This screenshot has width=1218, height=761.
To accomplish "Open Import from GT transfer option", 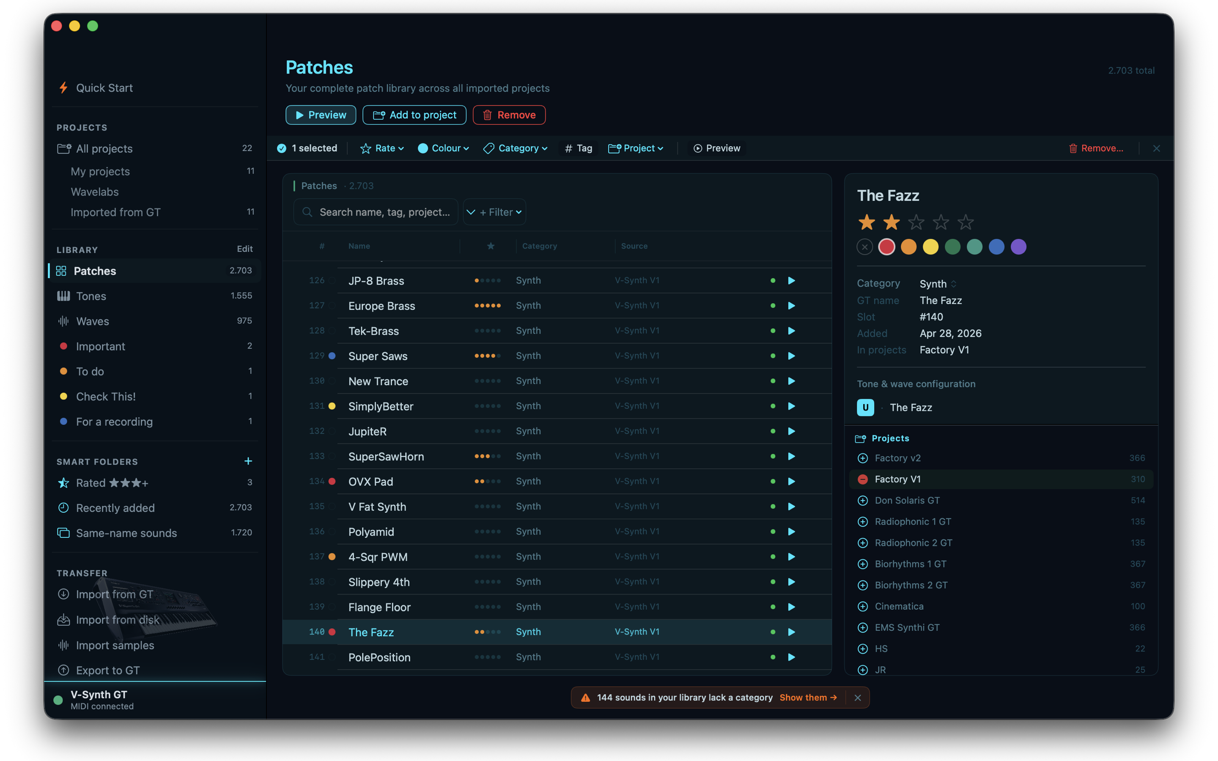I will (106, 594).
